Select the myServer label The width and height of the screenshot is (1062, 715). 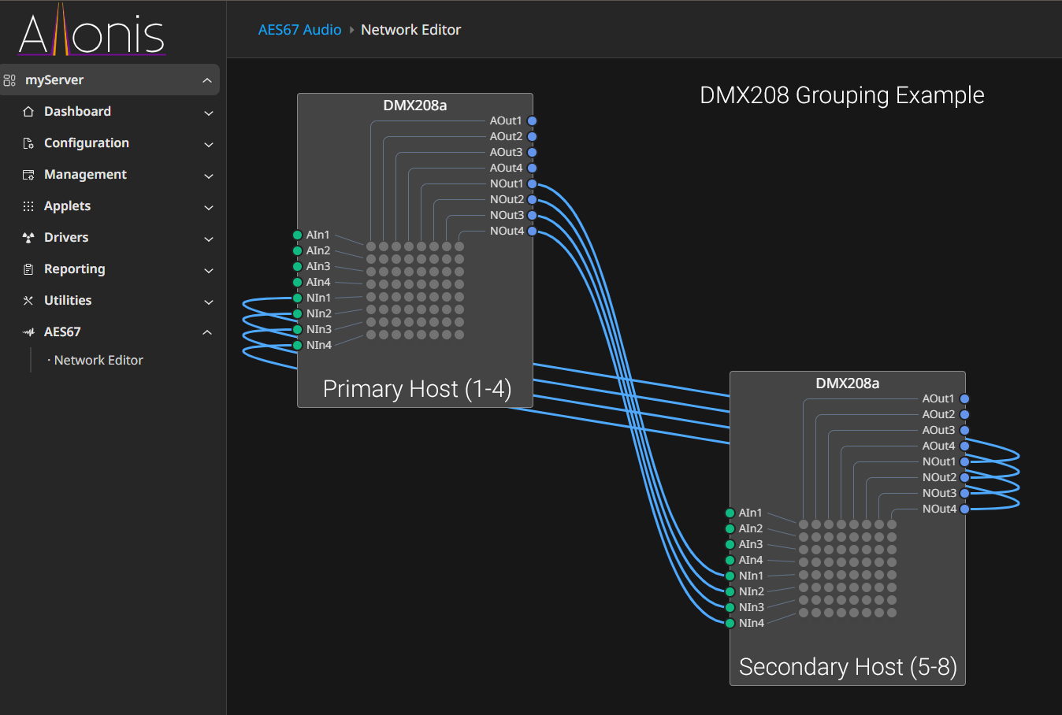(x=54, y=80)
